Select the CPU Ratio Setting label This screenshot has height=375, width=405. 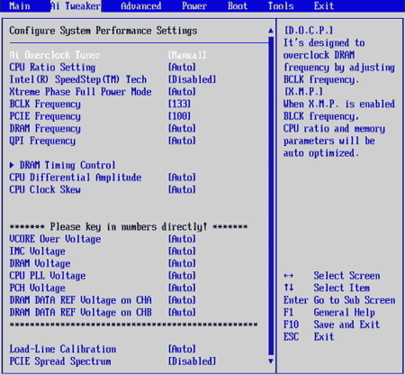52,68
